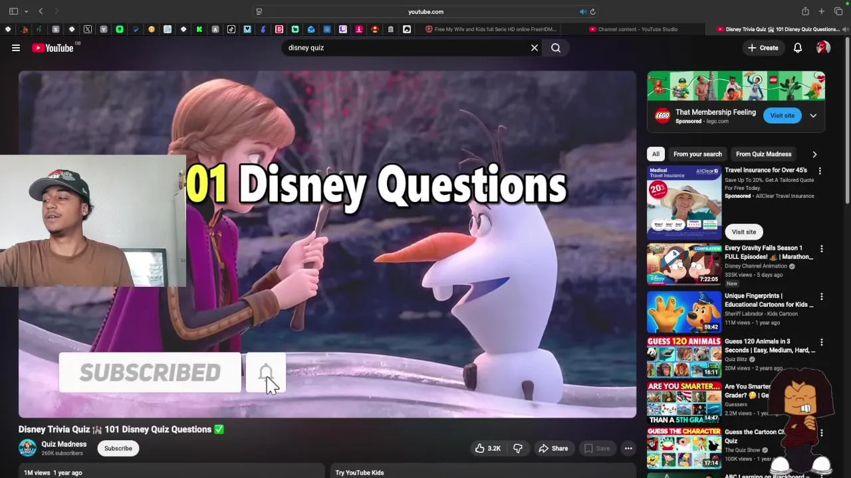Open options for Guess 120 Animals video

coord(821,343)
